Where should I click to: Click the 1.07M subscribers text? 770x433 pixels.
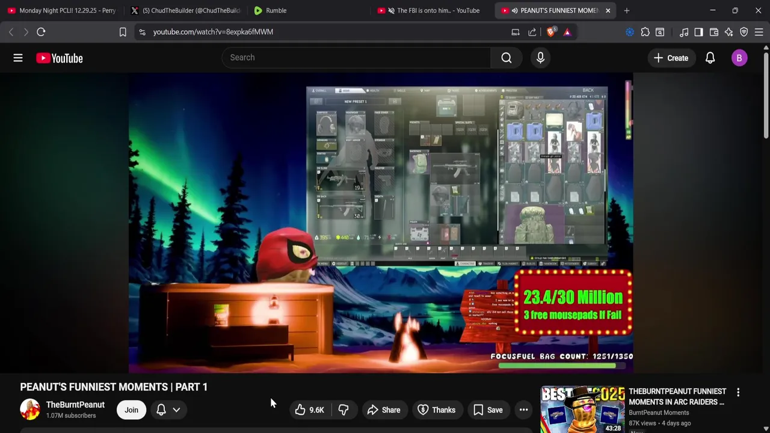(71, 416)
